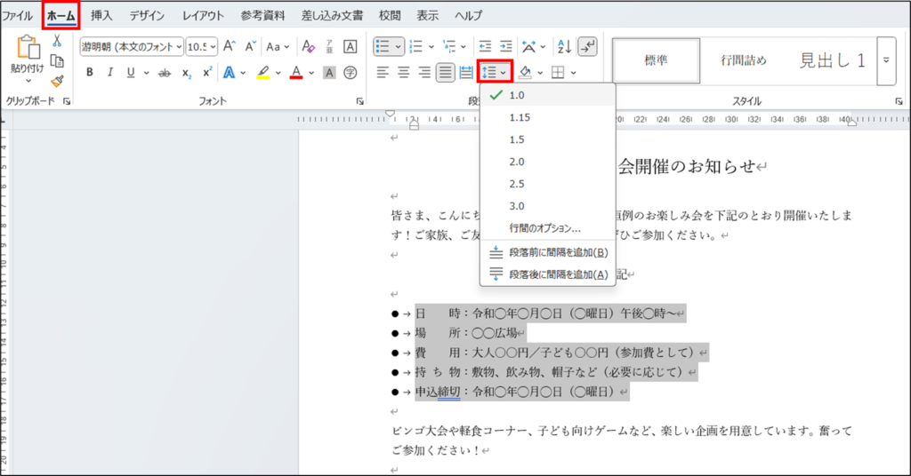This screenshot has width=911, height=476.
Task: Toggle bold formatting
Action: (90, 73)
